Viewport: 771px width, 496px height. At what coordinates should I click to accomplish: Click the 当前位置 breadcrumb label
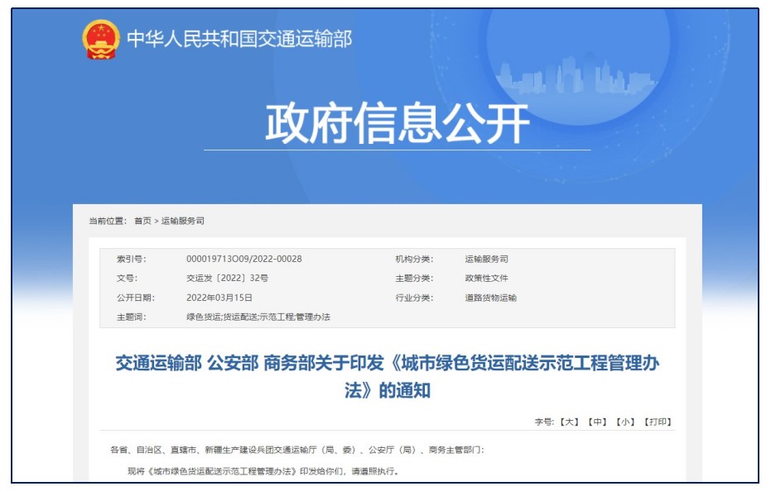pyautogui.click(x=108, y=221)
